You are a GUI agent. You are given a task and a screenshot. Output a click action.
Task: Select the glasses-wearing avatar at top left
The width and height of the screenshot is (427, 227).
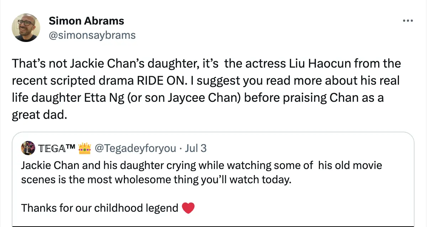(x=26, y=27)
